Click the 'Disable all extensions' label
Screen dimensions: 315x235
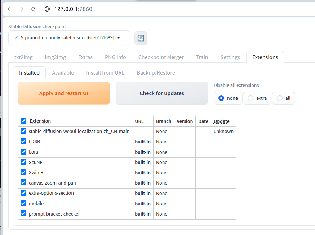pyautogui.click(x=236, y=85)
